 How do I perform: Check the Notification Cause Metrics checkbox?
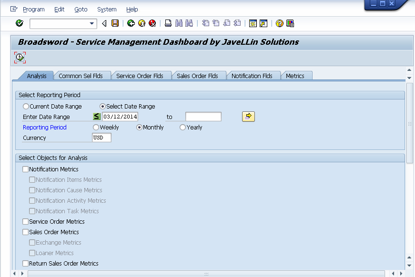pyautogui.click(x=32, y=190)
